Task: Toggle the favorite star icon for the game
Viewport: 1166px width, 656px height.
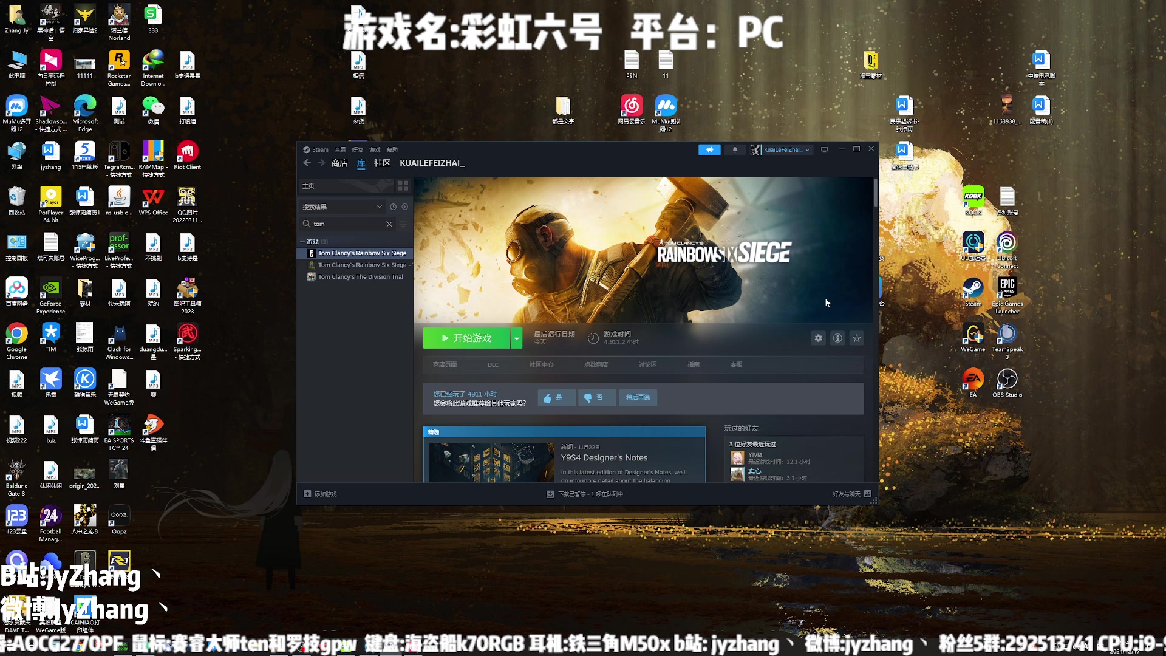Action: (x=856, y=337)
